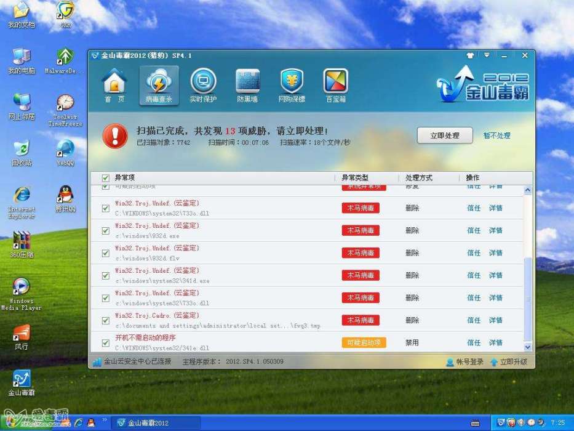Click the 处理方式 column header
This screenshot has height=431, width=574.
[x=419, y=178]
